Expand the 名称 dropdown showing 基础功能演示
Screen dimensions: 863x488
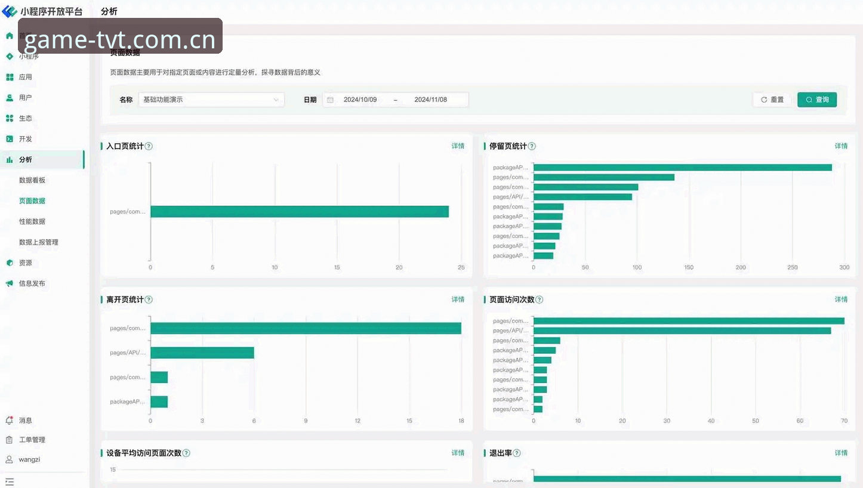click(211, 100)
